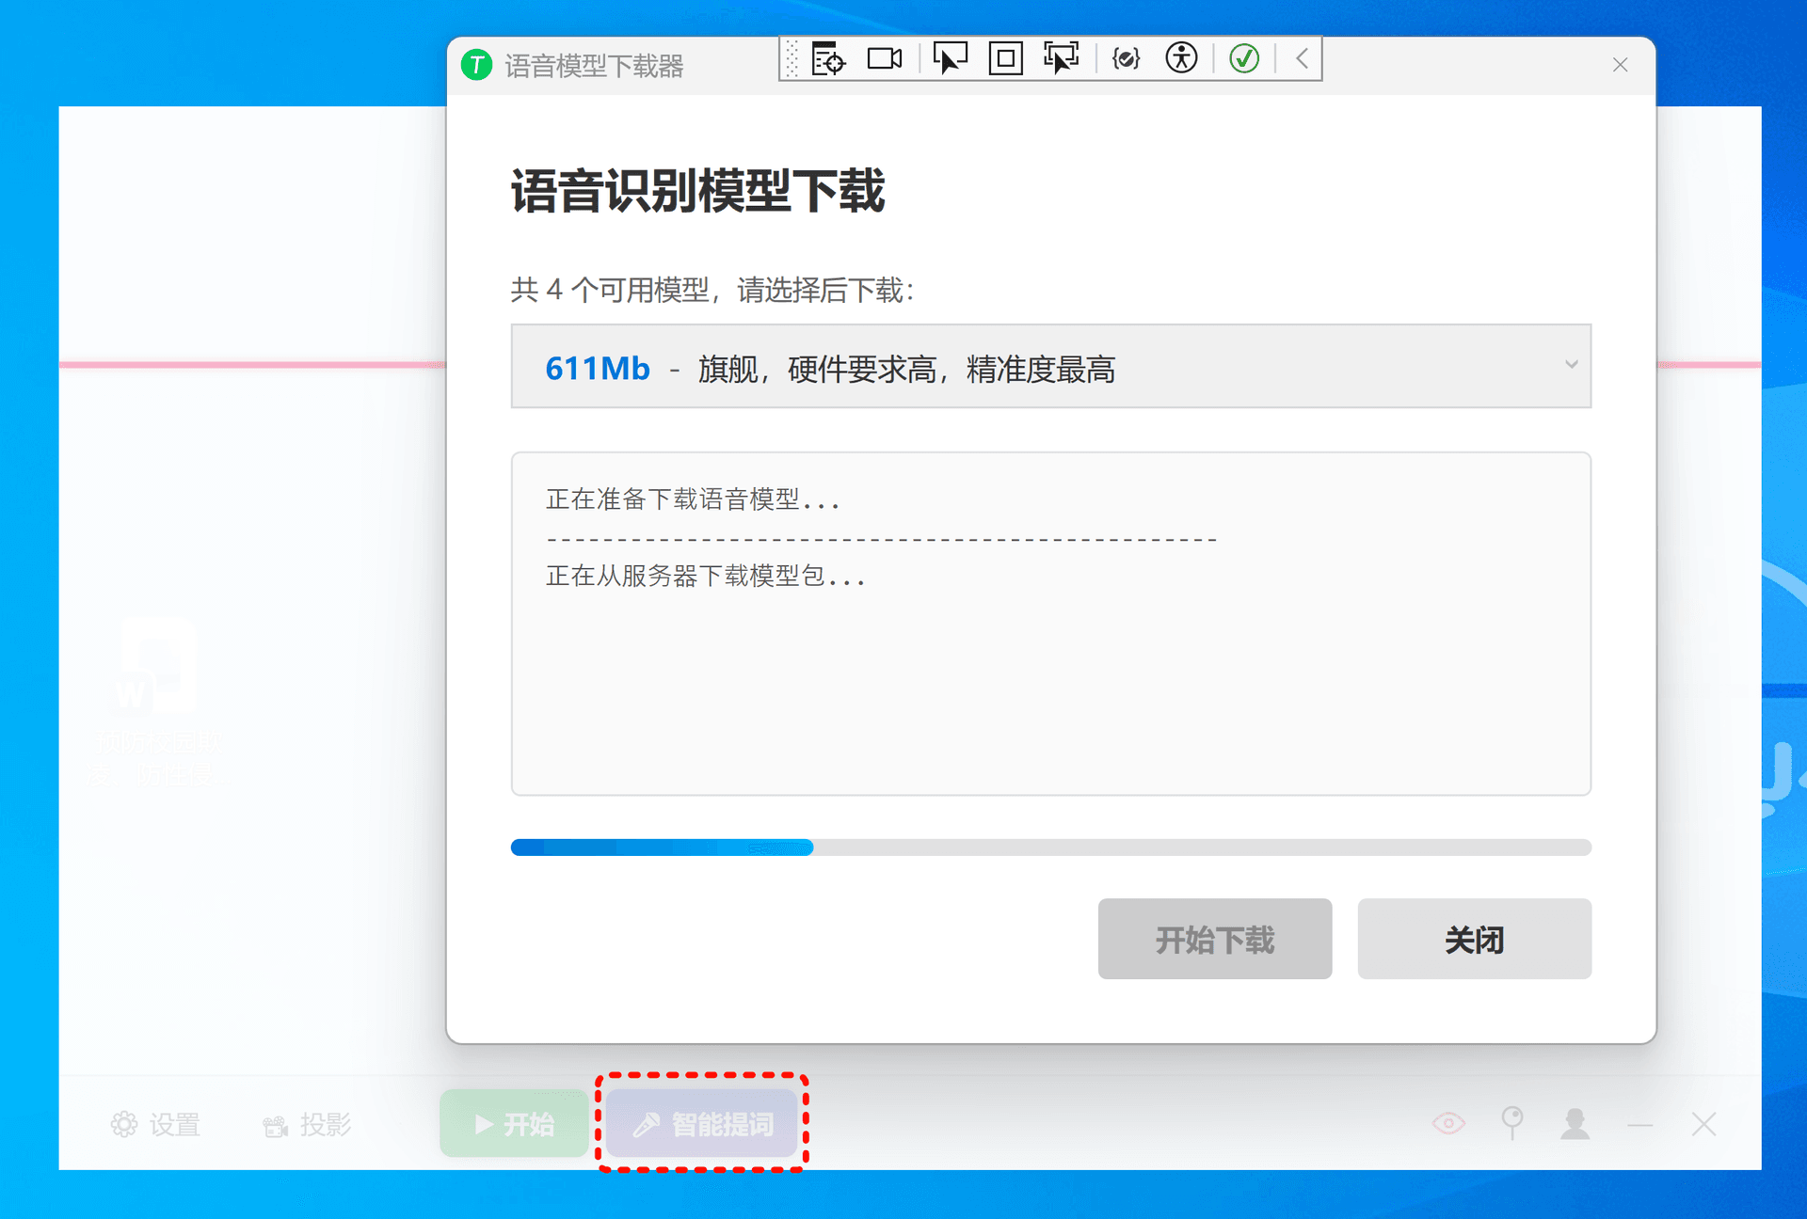Image resolution: width=1807 pixels, height=1219 pixels.
Task: Toggle the pin window icon
Action: point(1511,1122)
